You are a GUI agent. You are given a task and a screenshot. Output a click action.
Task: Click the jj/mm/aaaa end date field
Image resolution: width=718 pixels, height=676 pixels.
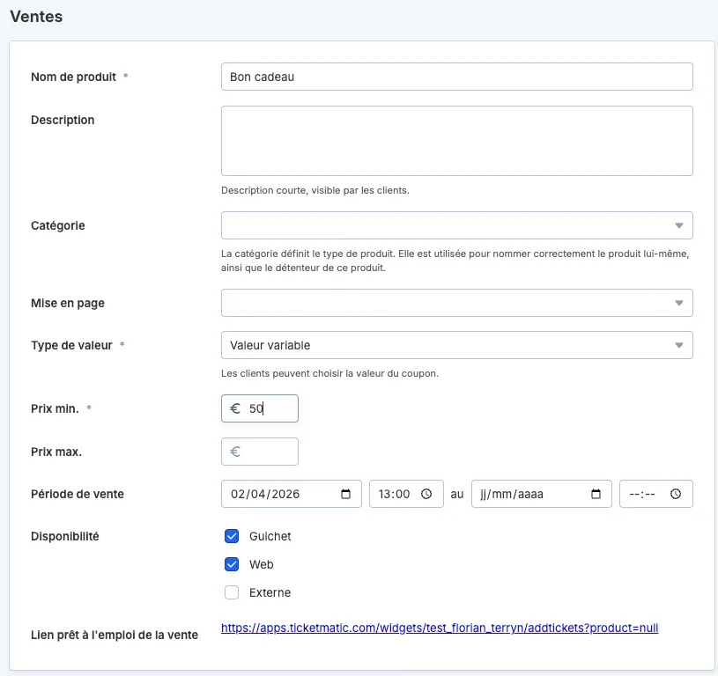click(x=542, y=494)
